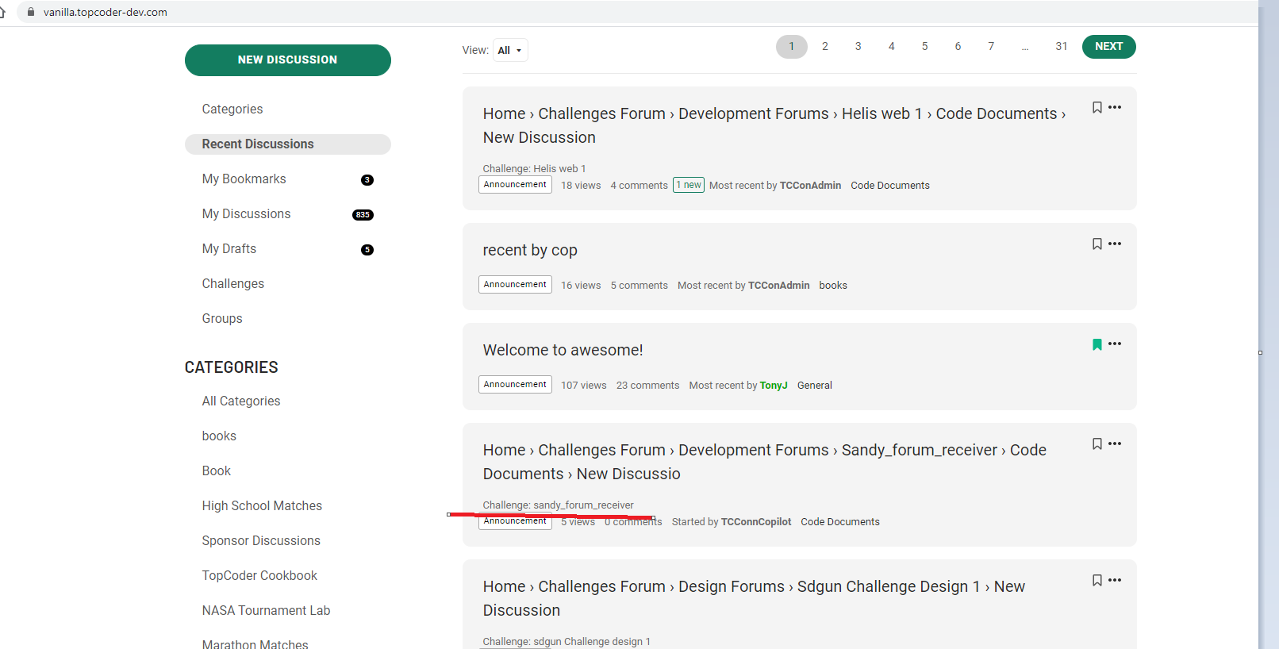Open options menu for 'Welcome to awesome!'

click(1115, 344)
